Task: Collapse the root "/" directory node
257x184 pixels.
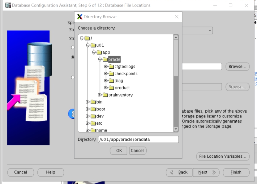Action: (82, 38)
